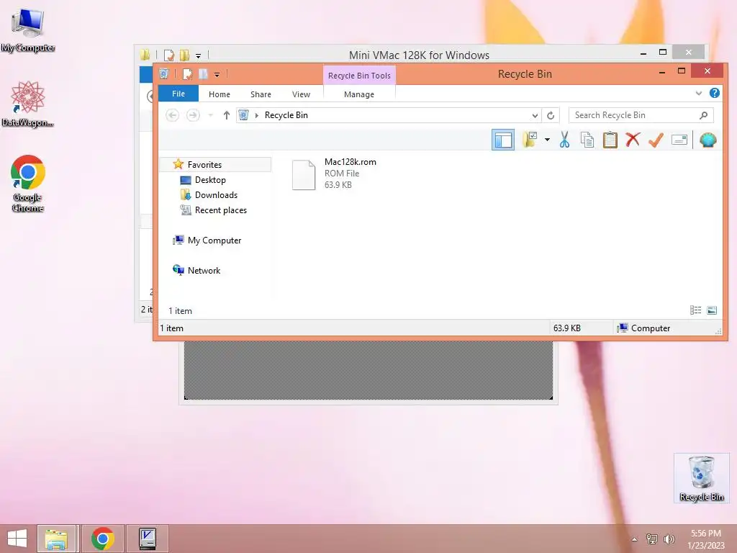The width and height of the screenshot is (737, 553).
Task: Open the Windows Start button
Action: coord(17,539)
